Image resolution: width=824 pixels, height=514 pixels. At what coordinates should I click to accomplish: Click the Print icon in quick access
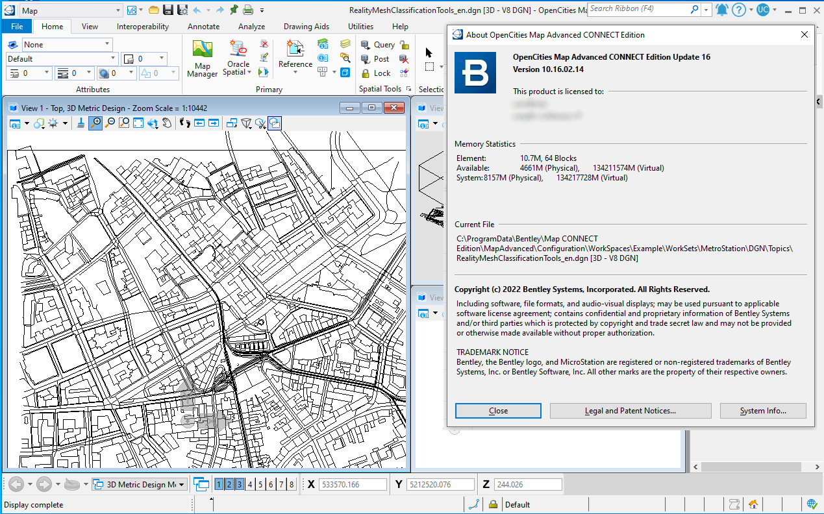247,10
